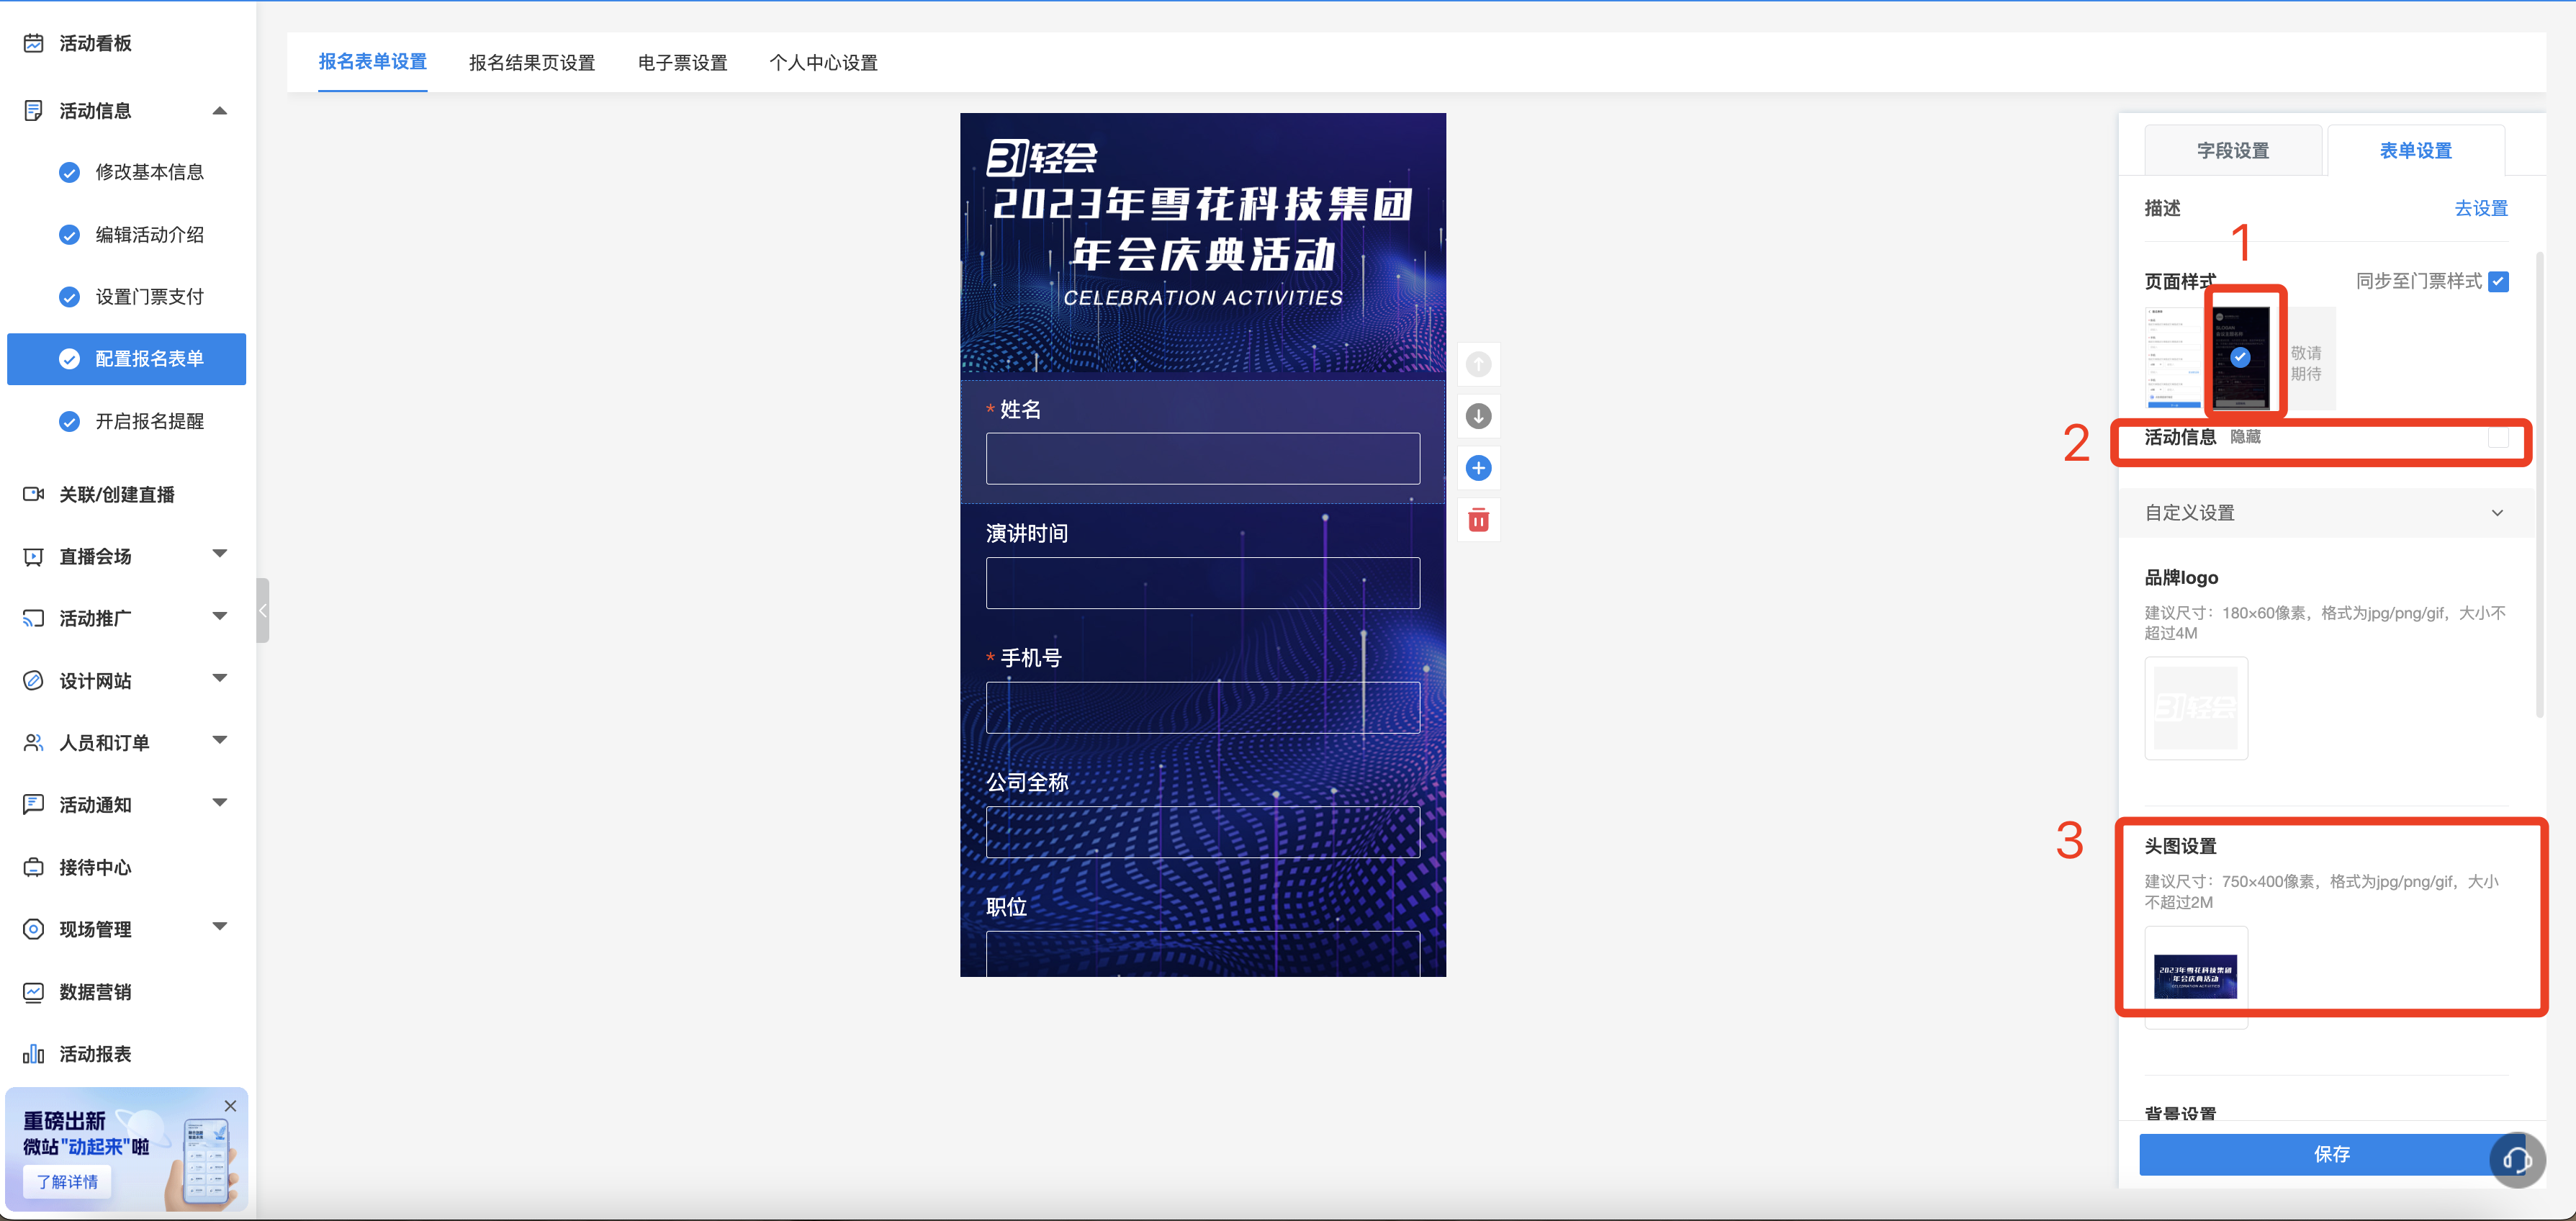Click the 直播会场 screen icon

click(33, 557)
